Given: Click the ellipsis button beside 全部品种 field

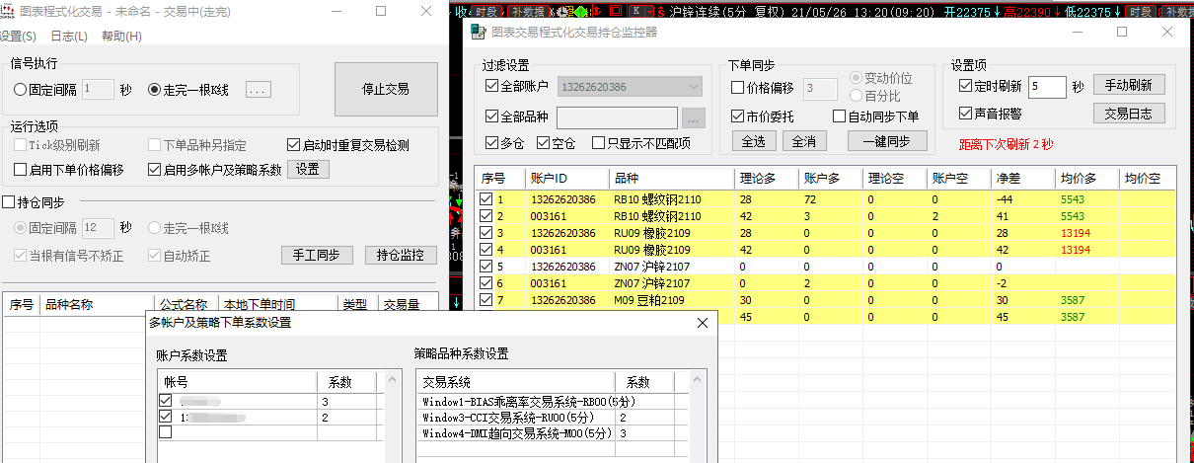Looking at the screenshot, I should coord(694,118).
